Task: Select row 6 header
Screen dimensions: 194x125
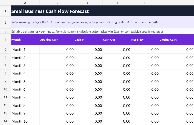Action: [5, 57]
